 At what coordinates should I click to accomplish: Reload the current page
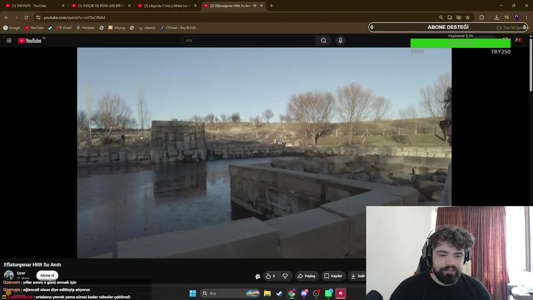point(26,17)
